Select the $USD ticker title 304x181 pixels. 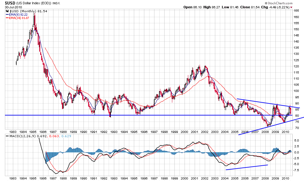point(10,3)
